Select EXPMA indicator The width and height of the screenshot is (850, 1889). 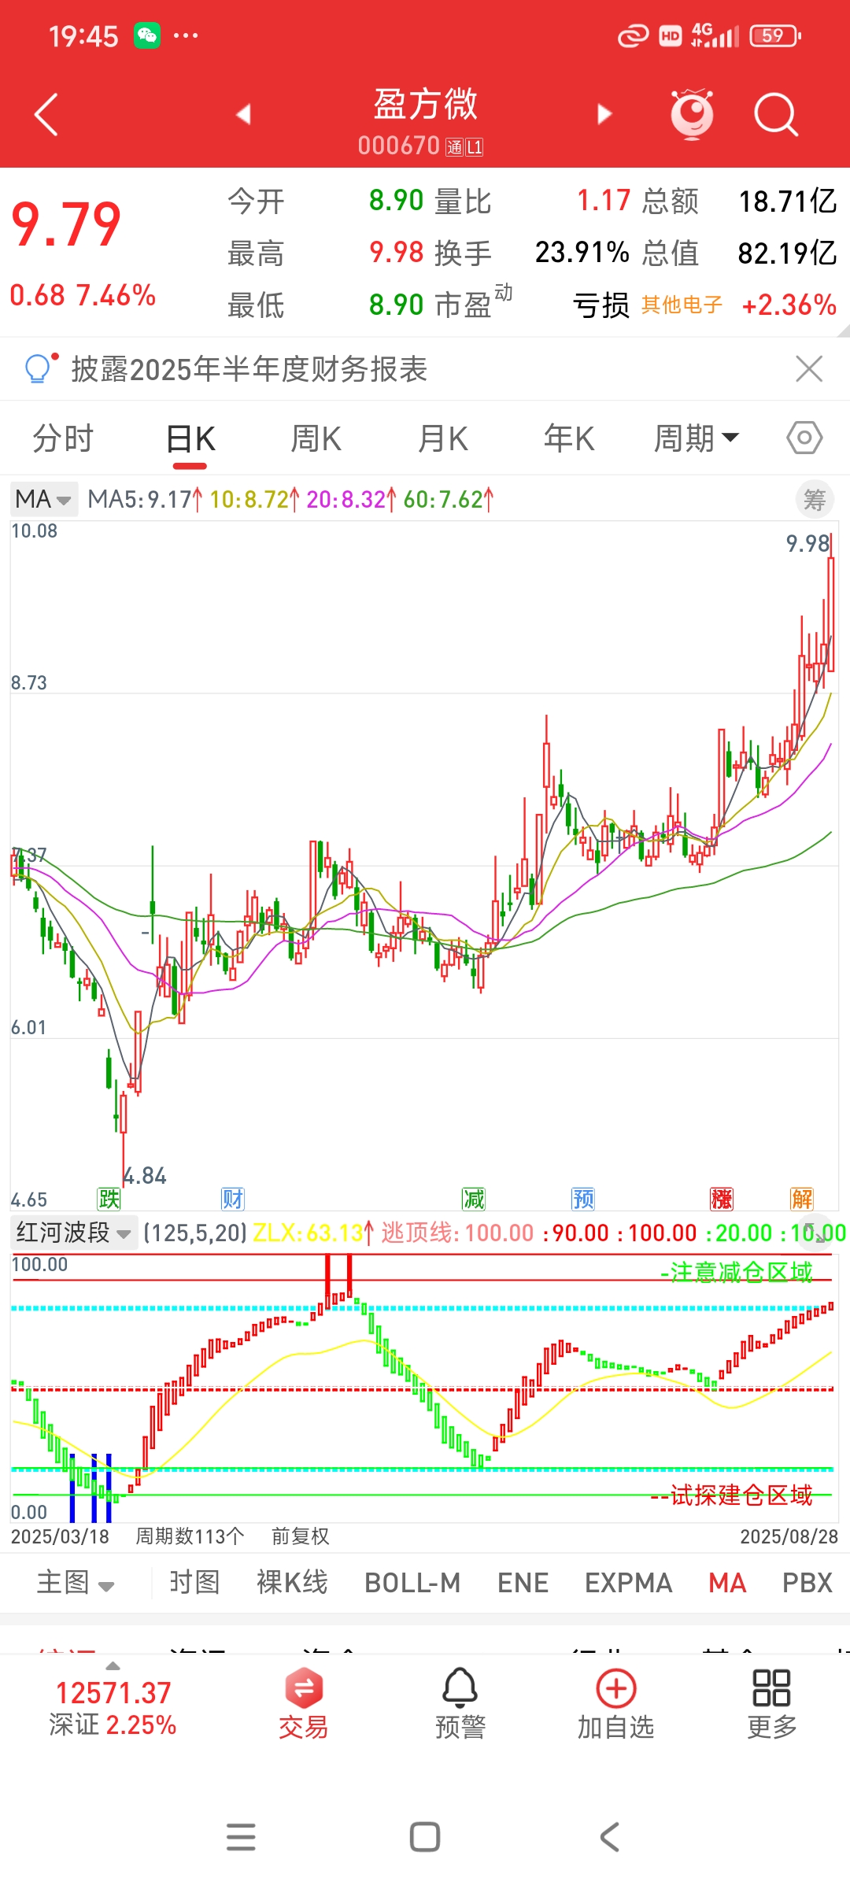click(x=628, y=1583)
